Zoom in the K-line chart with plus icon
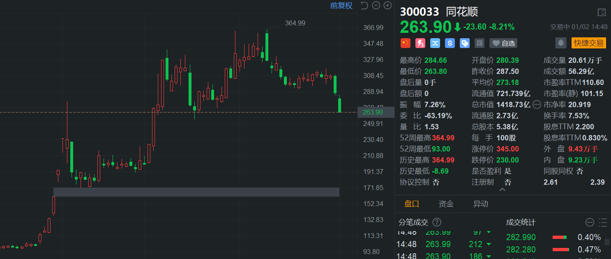Image resolution: width=611 pixels, height=259 pixels. coord(387,5)
